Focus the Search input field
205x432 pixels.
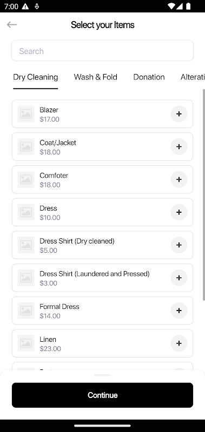tap(102, 51)
